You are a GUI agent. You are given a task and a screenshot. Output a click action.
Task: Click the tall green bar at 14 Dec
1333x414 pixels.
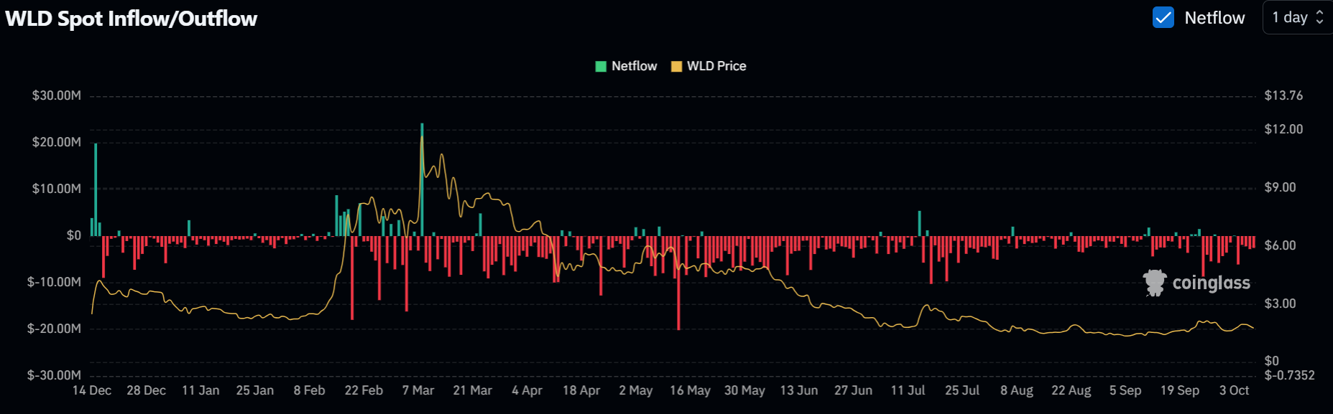click(96, 189)
